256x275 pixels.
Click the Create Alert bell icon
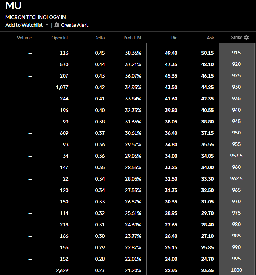click(x=56, y=25)
